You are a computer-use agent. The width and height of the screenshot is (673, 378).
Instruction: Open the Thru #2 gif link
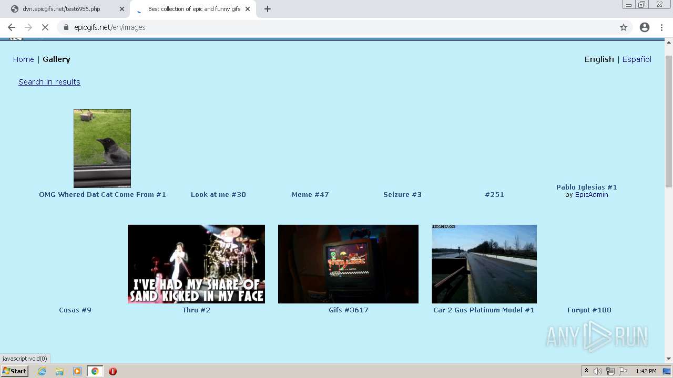(196, 310)
